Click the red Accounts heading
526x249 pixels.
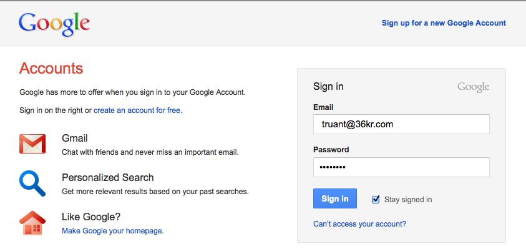coord(51,69)
